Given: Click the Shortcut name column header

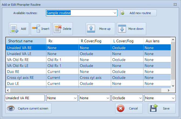Looking at the screenshot, I should click(x=26, y=41).
